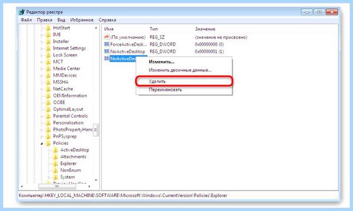Click the Lock Screen folder icon
353x211 pixels.
48,55
